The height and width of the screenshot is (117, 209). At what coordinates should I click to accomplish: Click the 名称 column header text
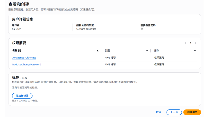(x=15, y=51)
